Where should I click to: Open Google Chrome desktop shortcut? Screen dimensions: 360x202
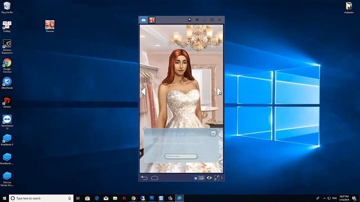[x=7, y=66]
